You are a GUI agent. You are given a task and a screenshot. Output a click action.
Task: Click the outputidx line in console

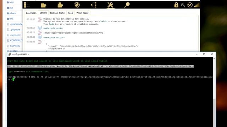(x=56, y=49)
